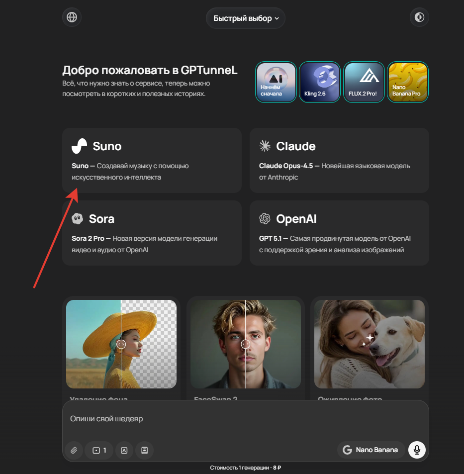Click the Sora 2 Pro description text

click(145, 244)
